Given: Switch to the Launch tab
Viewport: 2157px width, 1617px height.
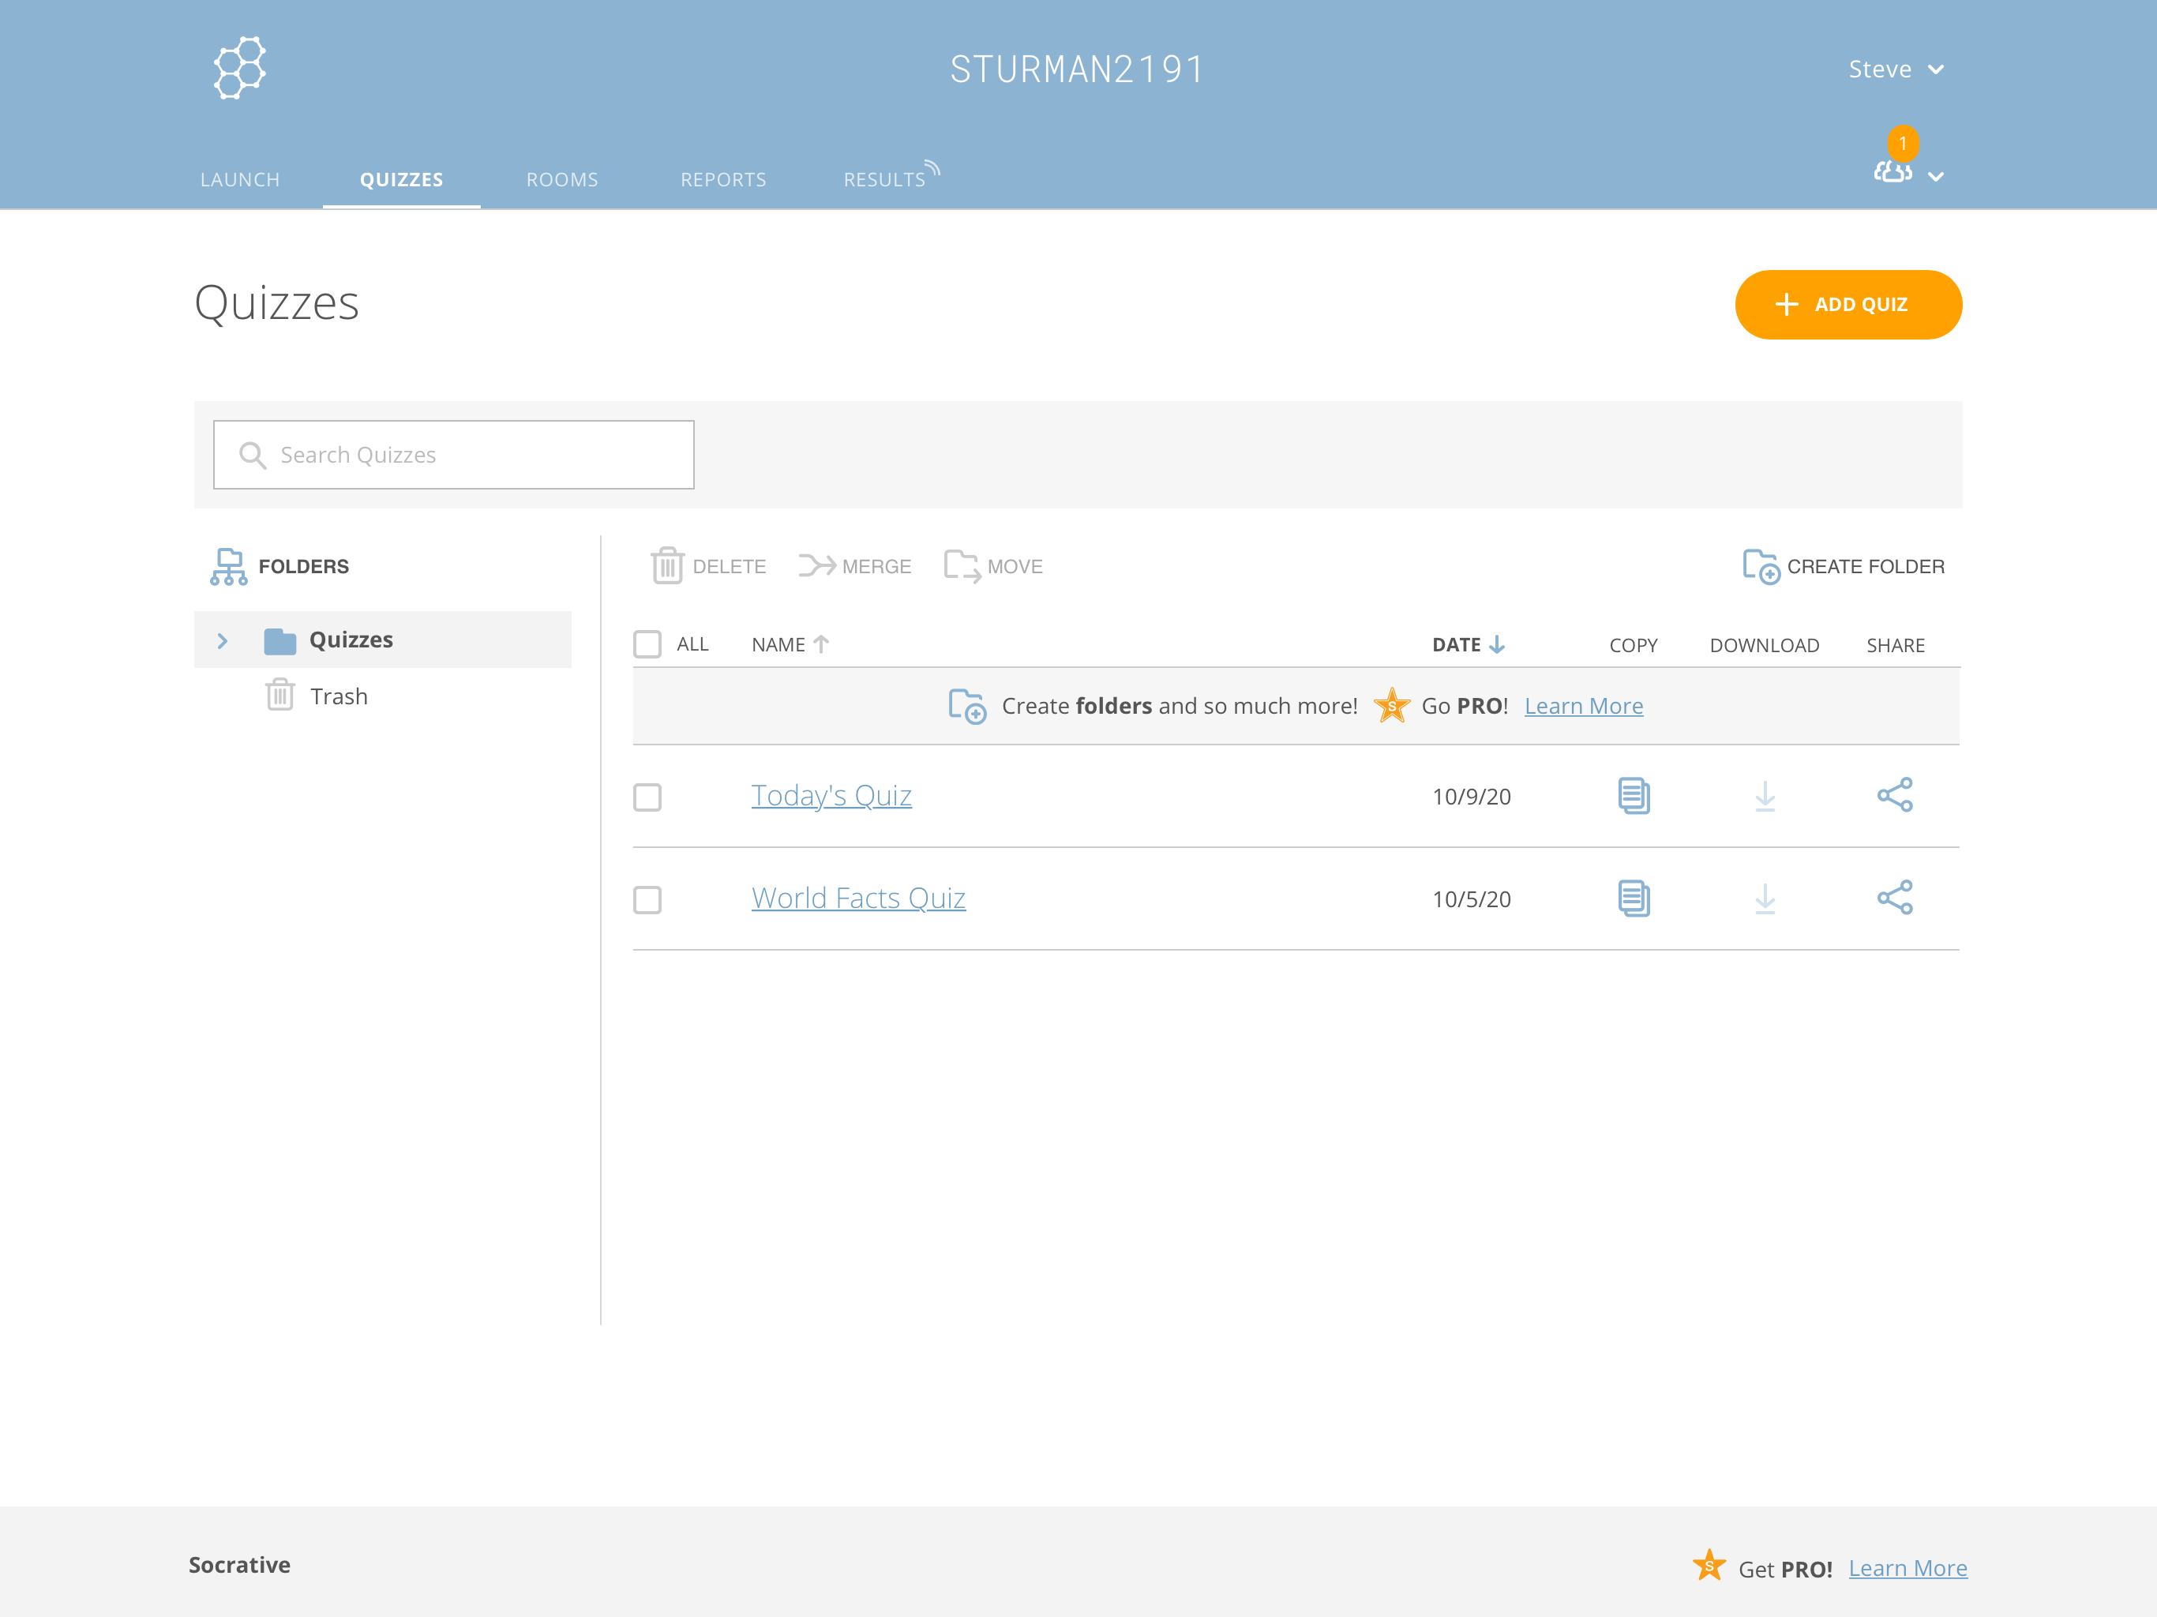Looking at the screenshot, I should [x=240, y=179].
